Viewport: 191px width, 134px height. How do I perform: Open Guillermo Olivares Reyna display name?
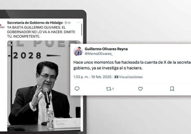(x=106, y=49)
